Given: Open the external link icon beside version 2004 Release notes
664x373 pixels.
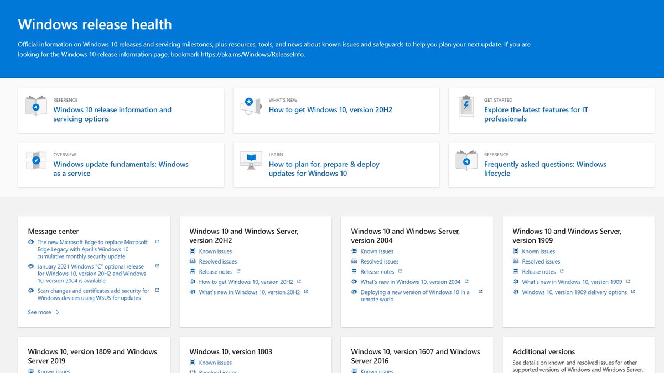Looking at the screenshot, I should click(x=400, y=271).
